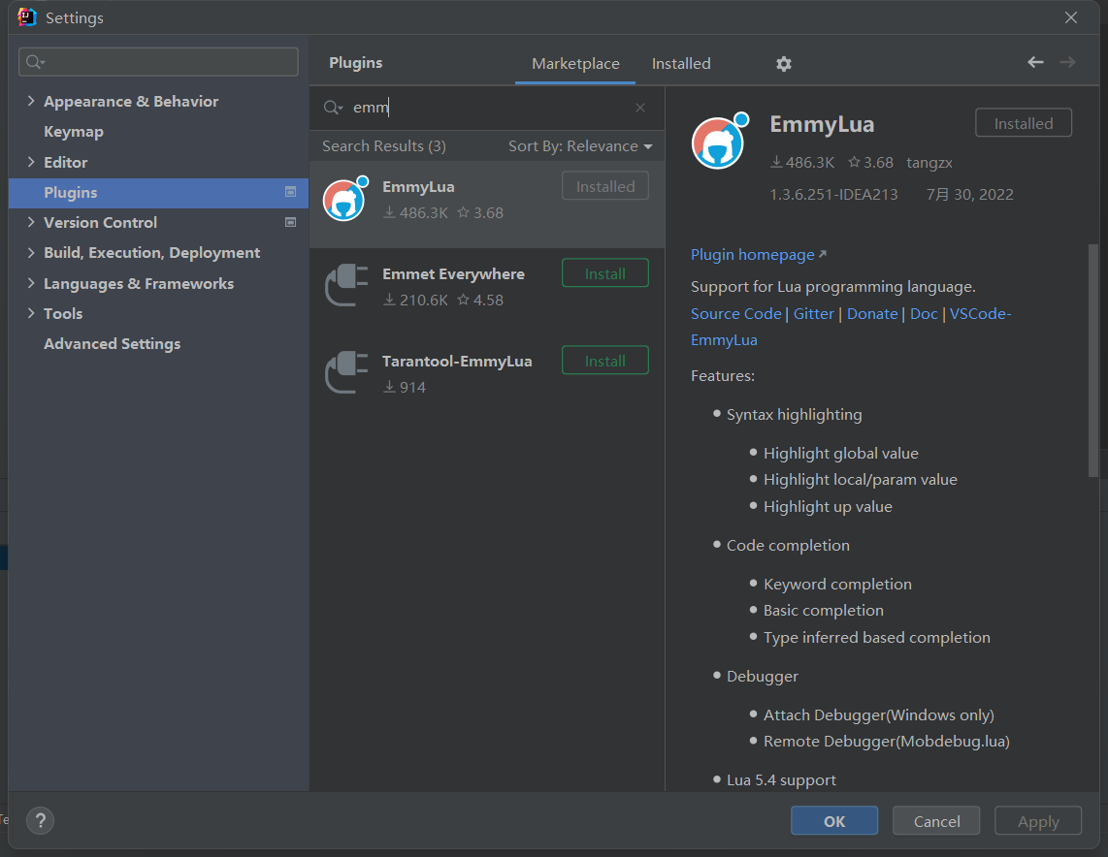Switch to the Marketplace tab
Viewport: 1108px width, 857px height.
[575, 64]
